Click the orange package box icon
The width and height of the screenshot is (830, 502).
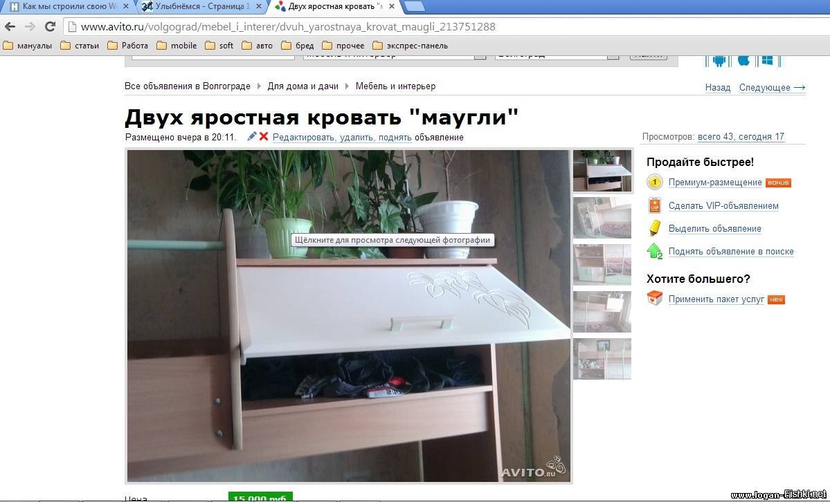(x=655, y=298)
